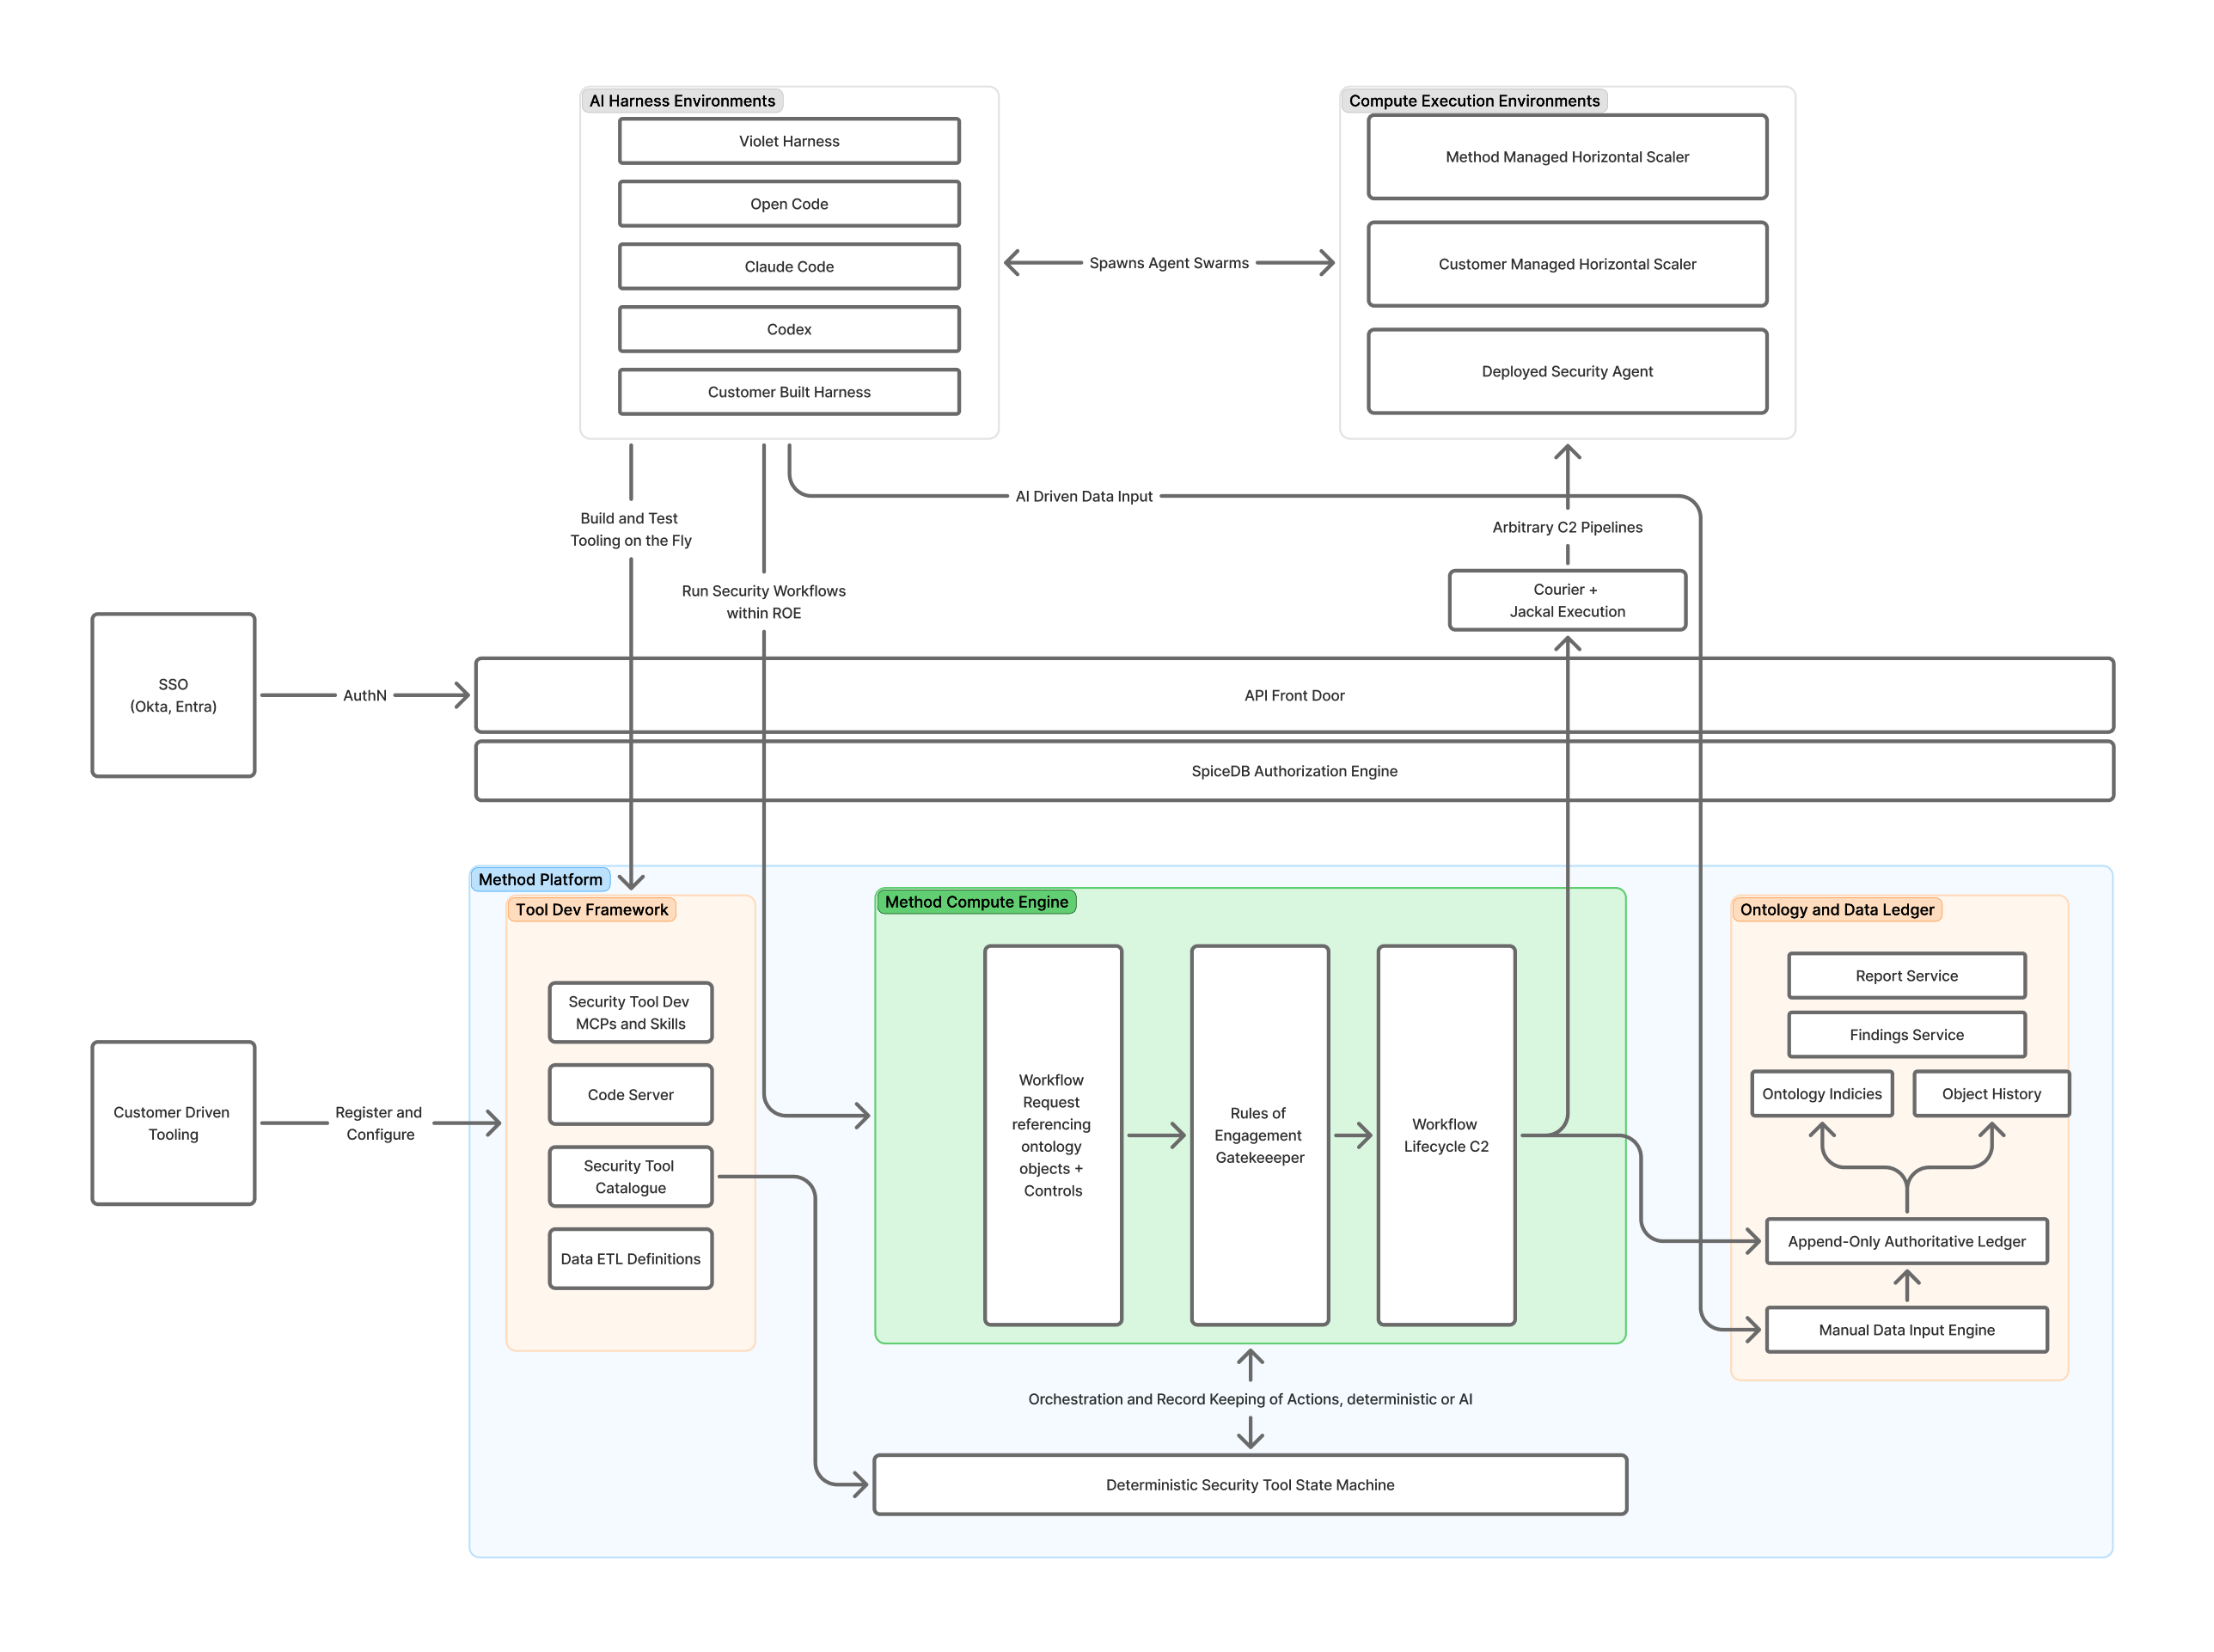Click the Open Code box
This screenshot has width=2214, height=1652.
tap(789, 204)
